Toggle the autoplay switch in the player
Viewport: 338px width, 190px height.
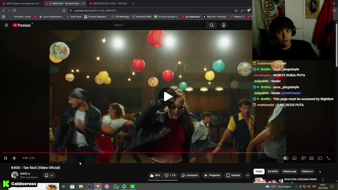(286, 158)
